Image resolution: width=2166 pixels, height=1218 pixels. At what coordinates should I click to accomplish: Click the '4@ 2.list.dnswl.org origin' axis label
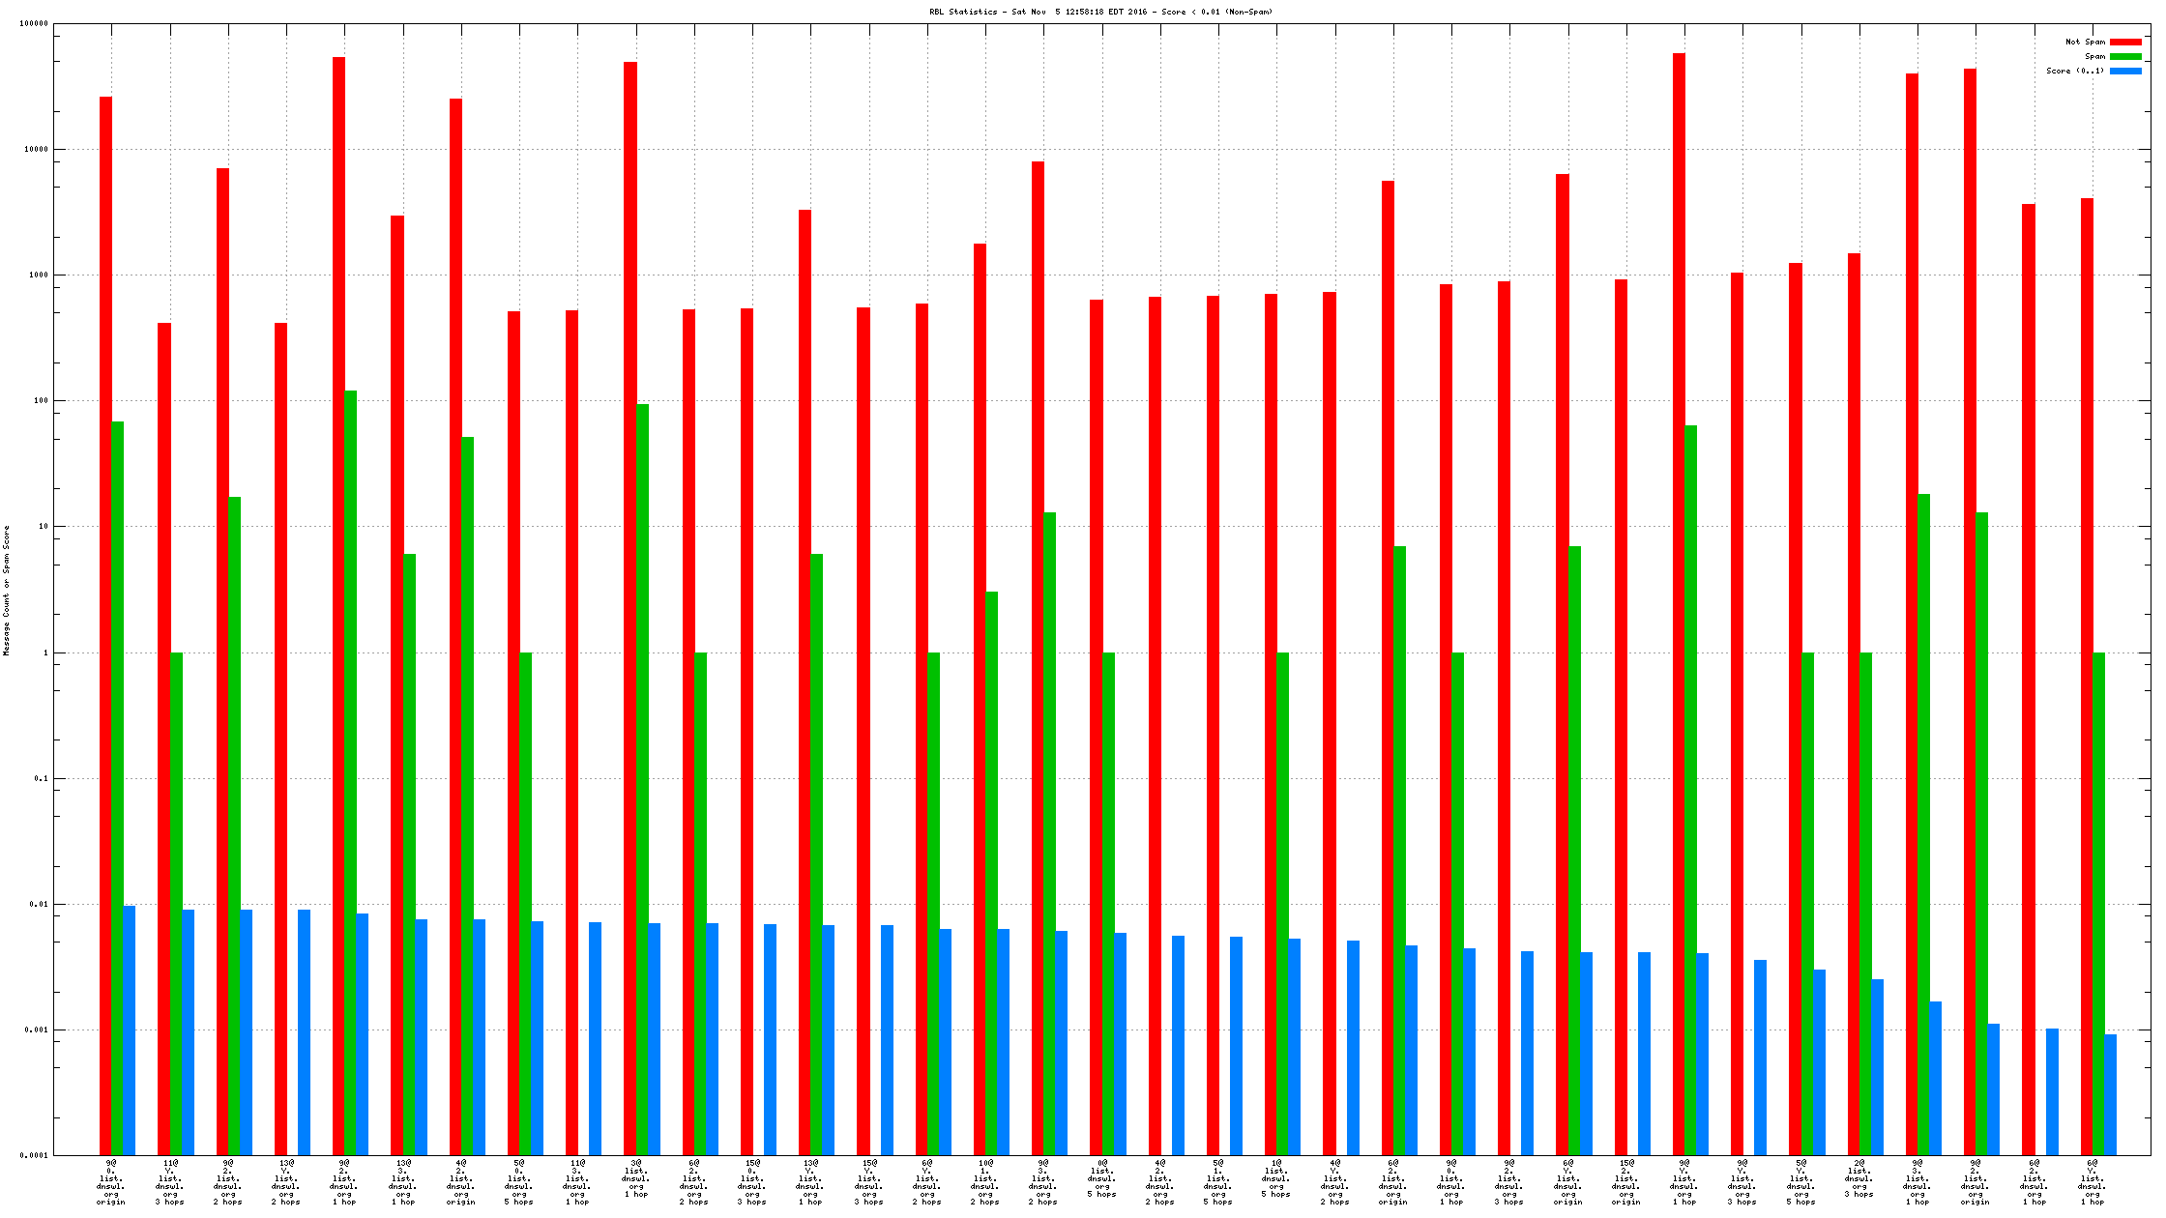click(461, 1182)
